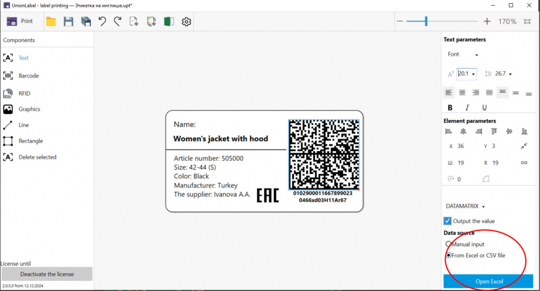Click the fit-to-screen icon beside 170%
The image size is (540, 291).
tap(527, 21)
